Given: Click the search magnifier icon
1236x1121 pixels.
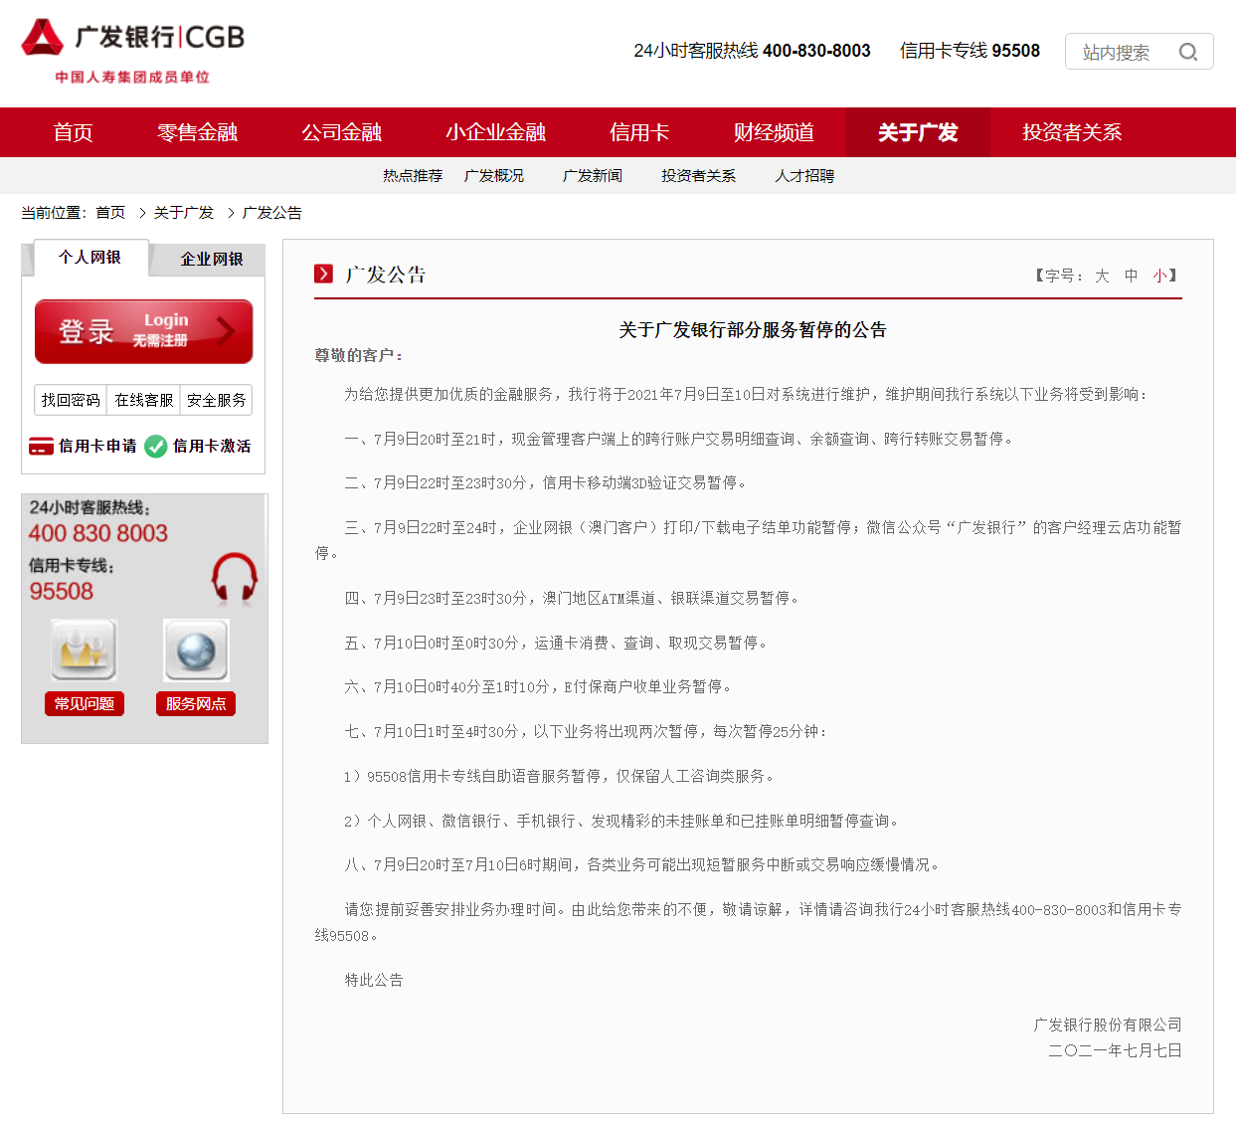Looking at the screenshot, I should (x=1188, y=52).
